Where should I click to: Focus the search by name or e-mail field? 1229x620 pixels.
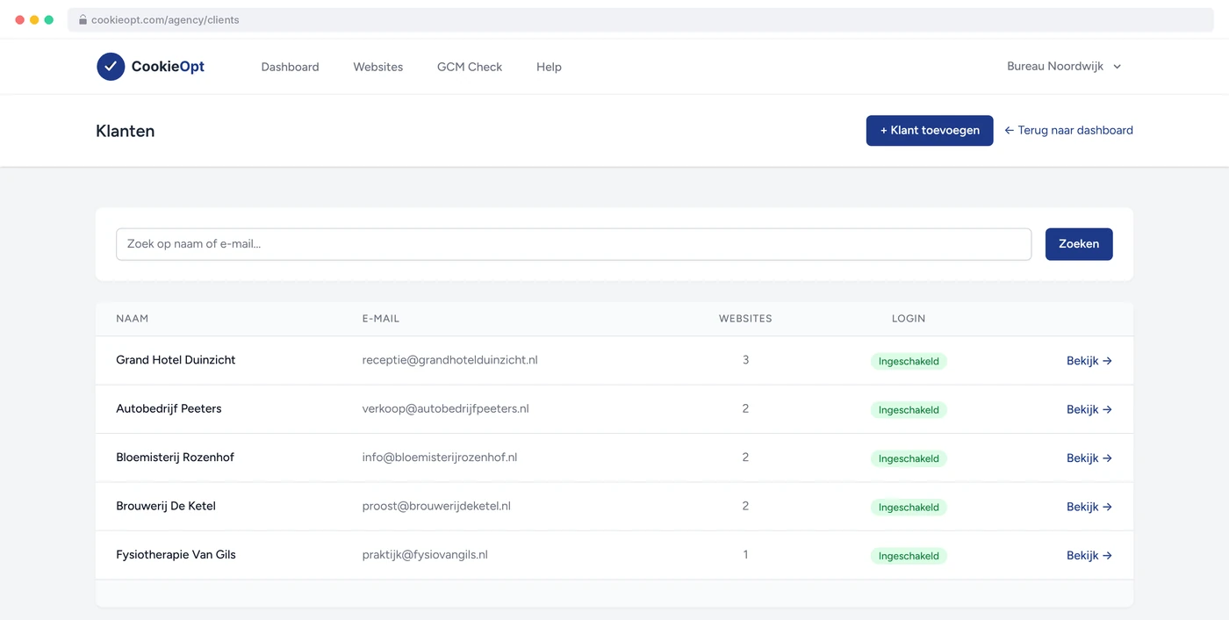pos(573,244)
